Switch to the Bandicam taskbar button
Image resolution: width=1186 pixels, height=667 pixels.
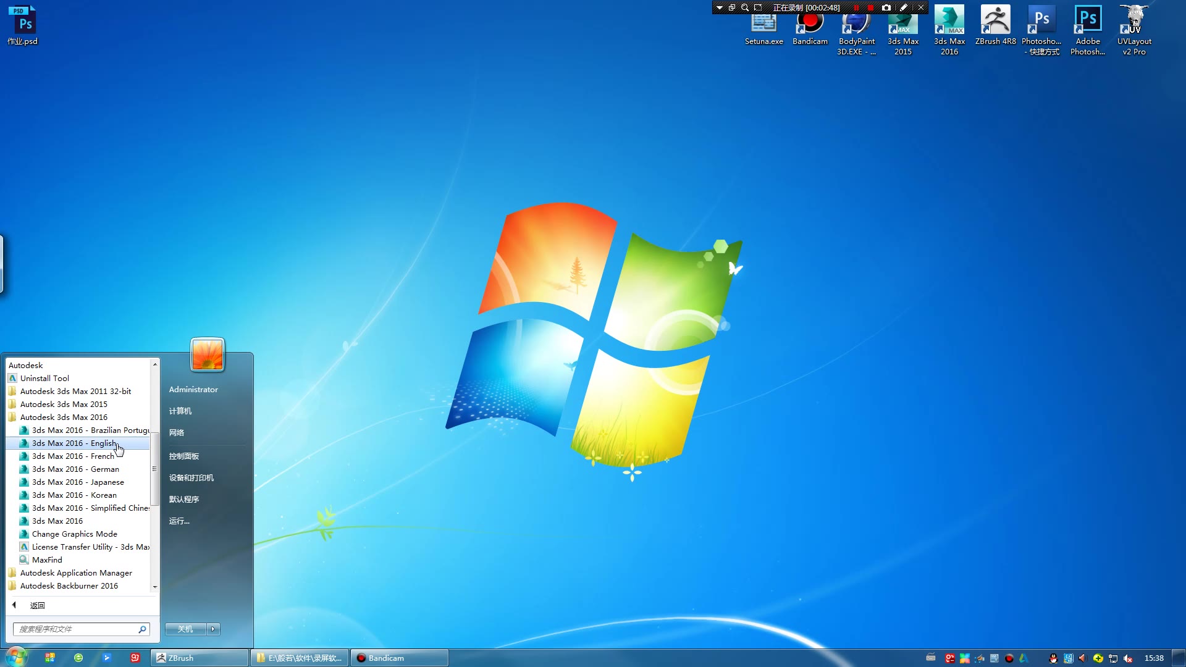tap(400, 658)
